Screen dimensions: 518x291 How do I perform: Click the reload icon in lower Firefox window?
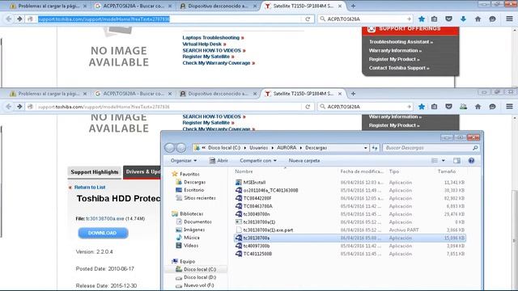coord(308,107)
